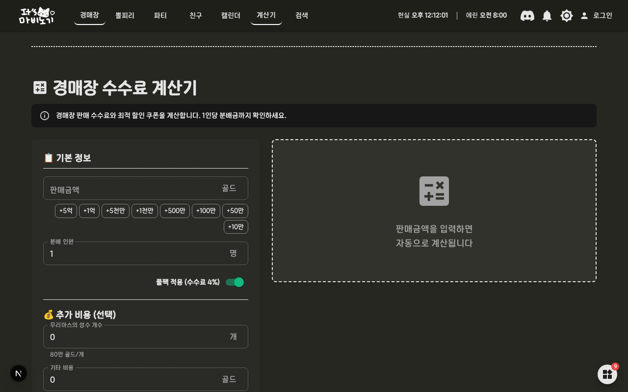The width and height of the screenshot is (628, 392).
Task: Click the 현실 오후 12:12:01 clock text
Action: pyautogui.click(x=423, y=16)
